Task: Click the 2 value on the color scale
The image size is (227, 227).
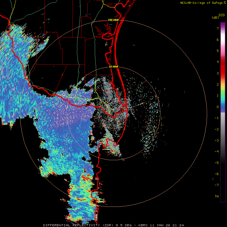Action: (218, 84)
